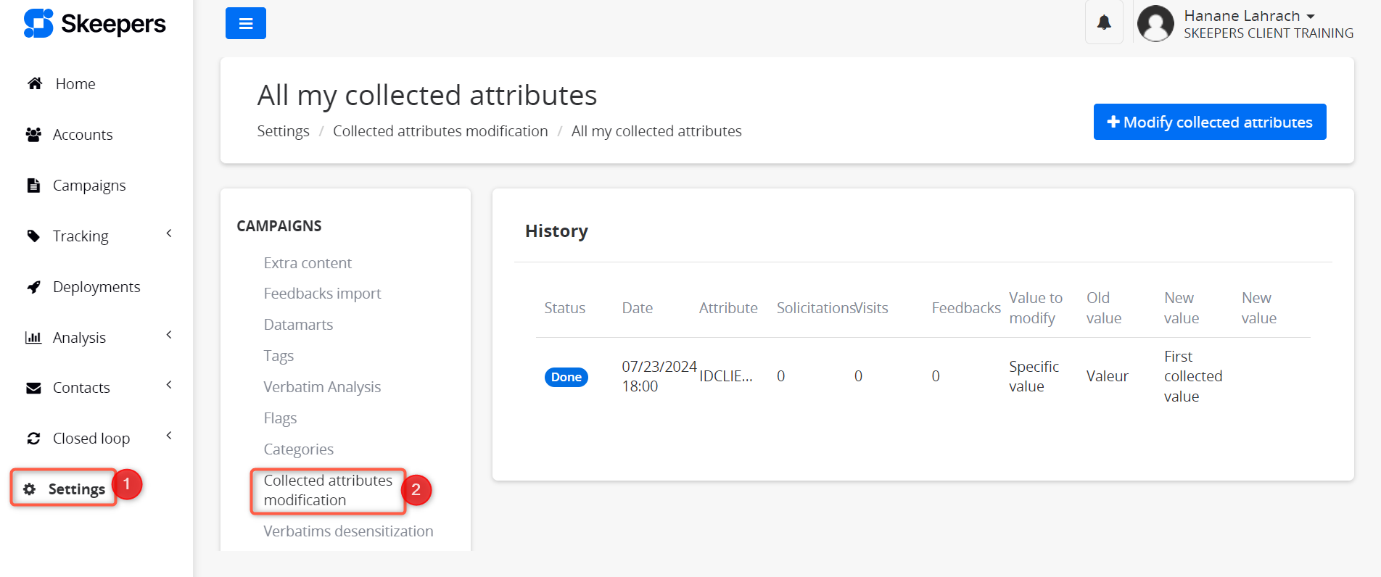Click SKEEPERS CLIENT TRAINING account text
Viewport: 1381px width, 577px height.
[1269, 33]
